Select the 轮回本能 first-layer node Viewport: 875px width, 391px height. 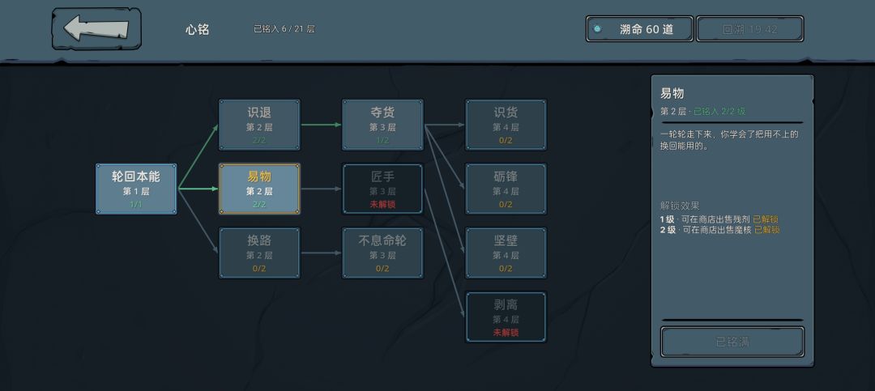[136, 189]
